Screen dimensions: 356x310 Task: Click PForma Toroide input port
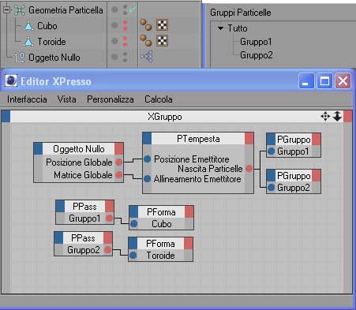[133, 256]
